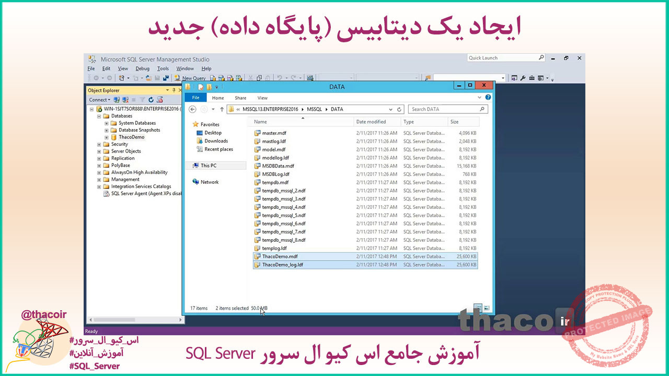The image size is (669, 376).
Task: Click New Folder icon in Explorer quick access toolbar
Action: point(209,87)
